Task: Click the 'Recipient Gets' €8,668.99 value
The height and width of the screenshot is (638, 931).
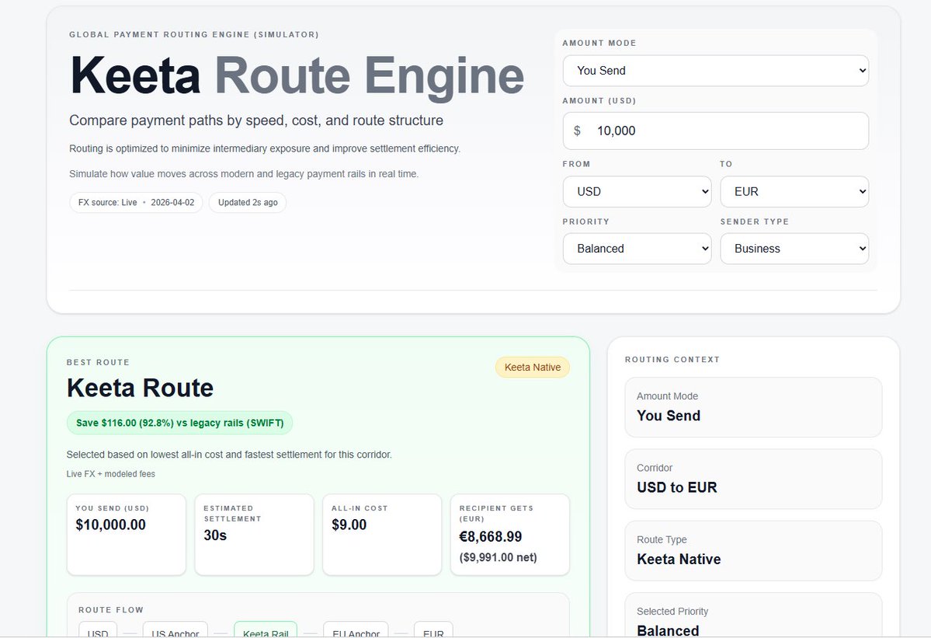Action: pos(491,537)
